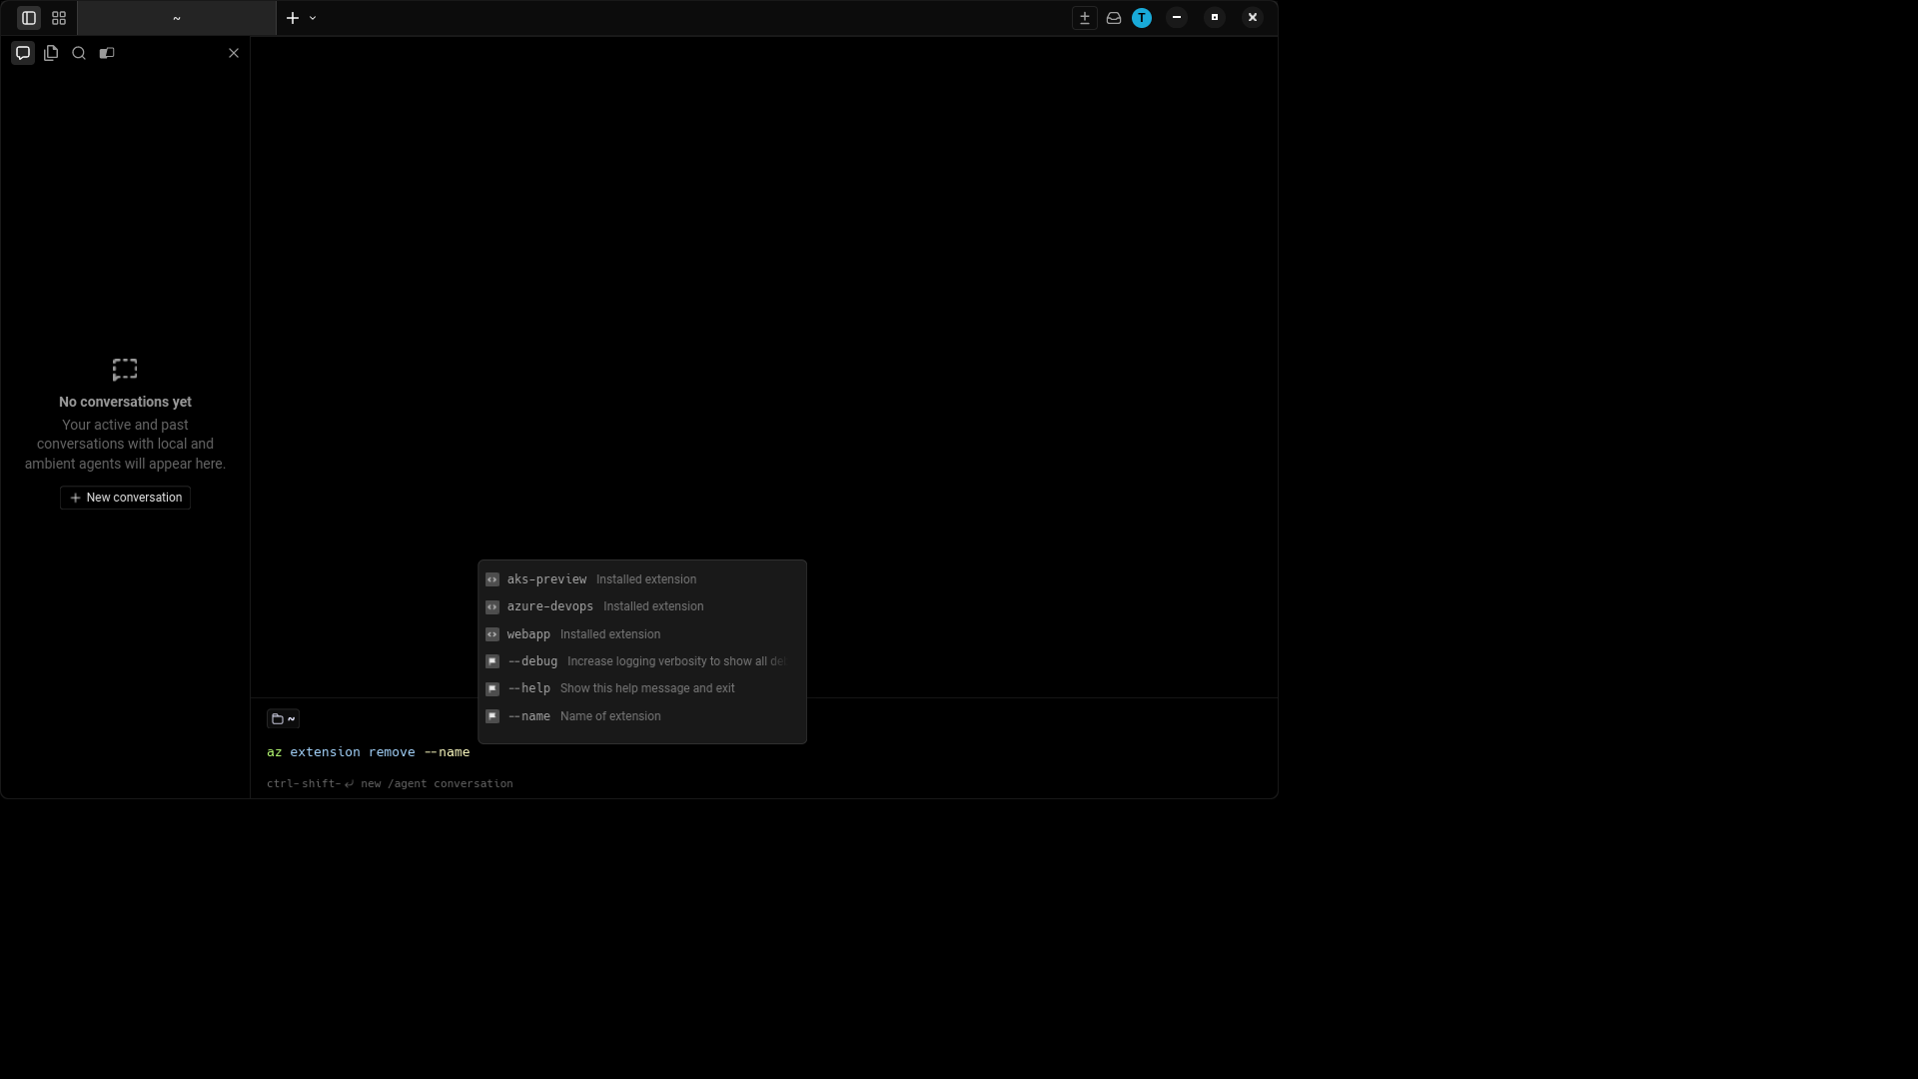
Task: Choose aks-preview installed extension suggestion
Action: 642,579
